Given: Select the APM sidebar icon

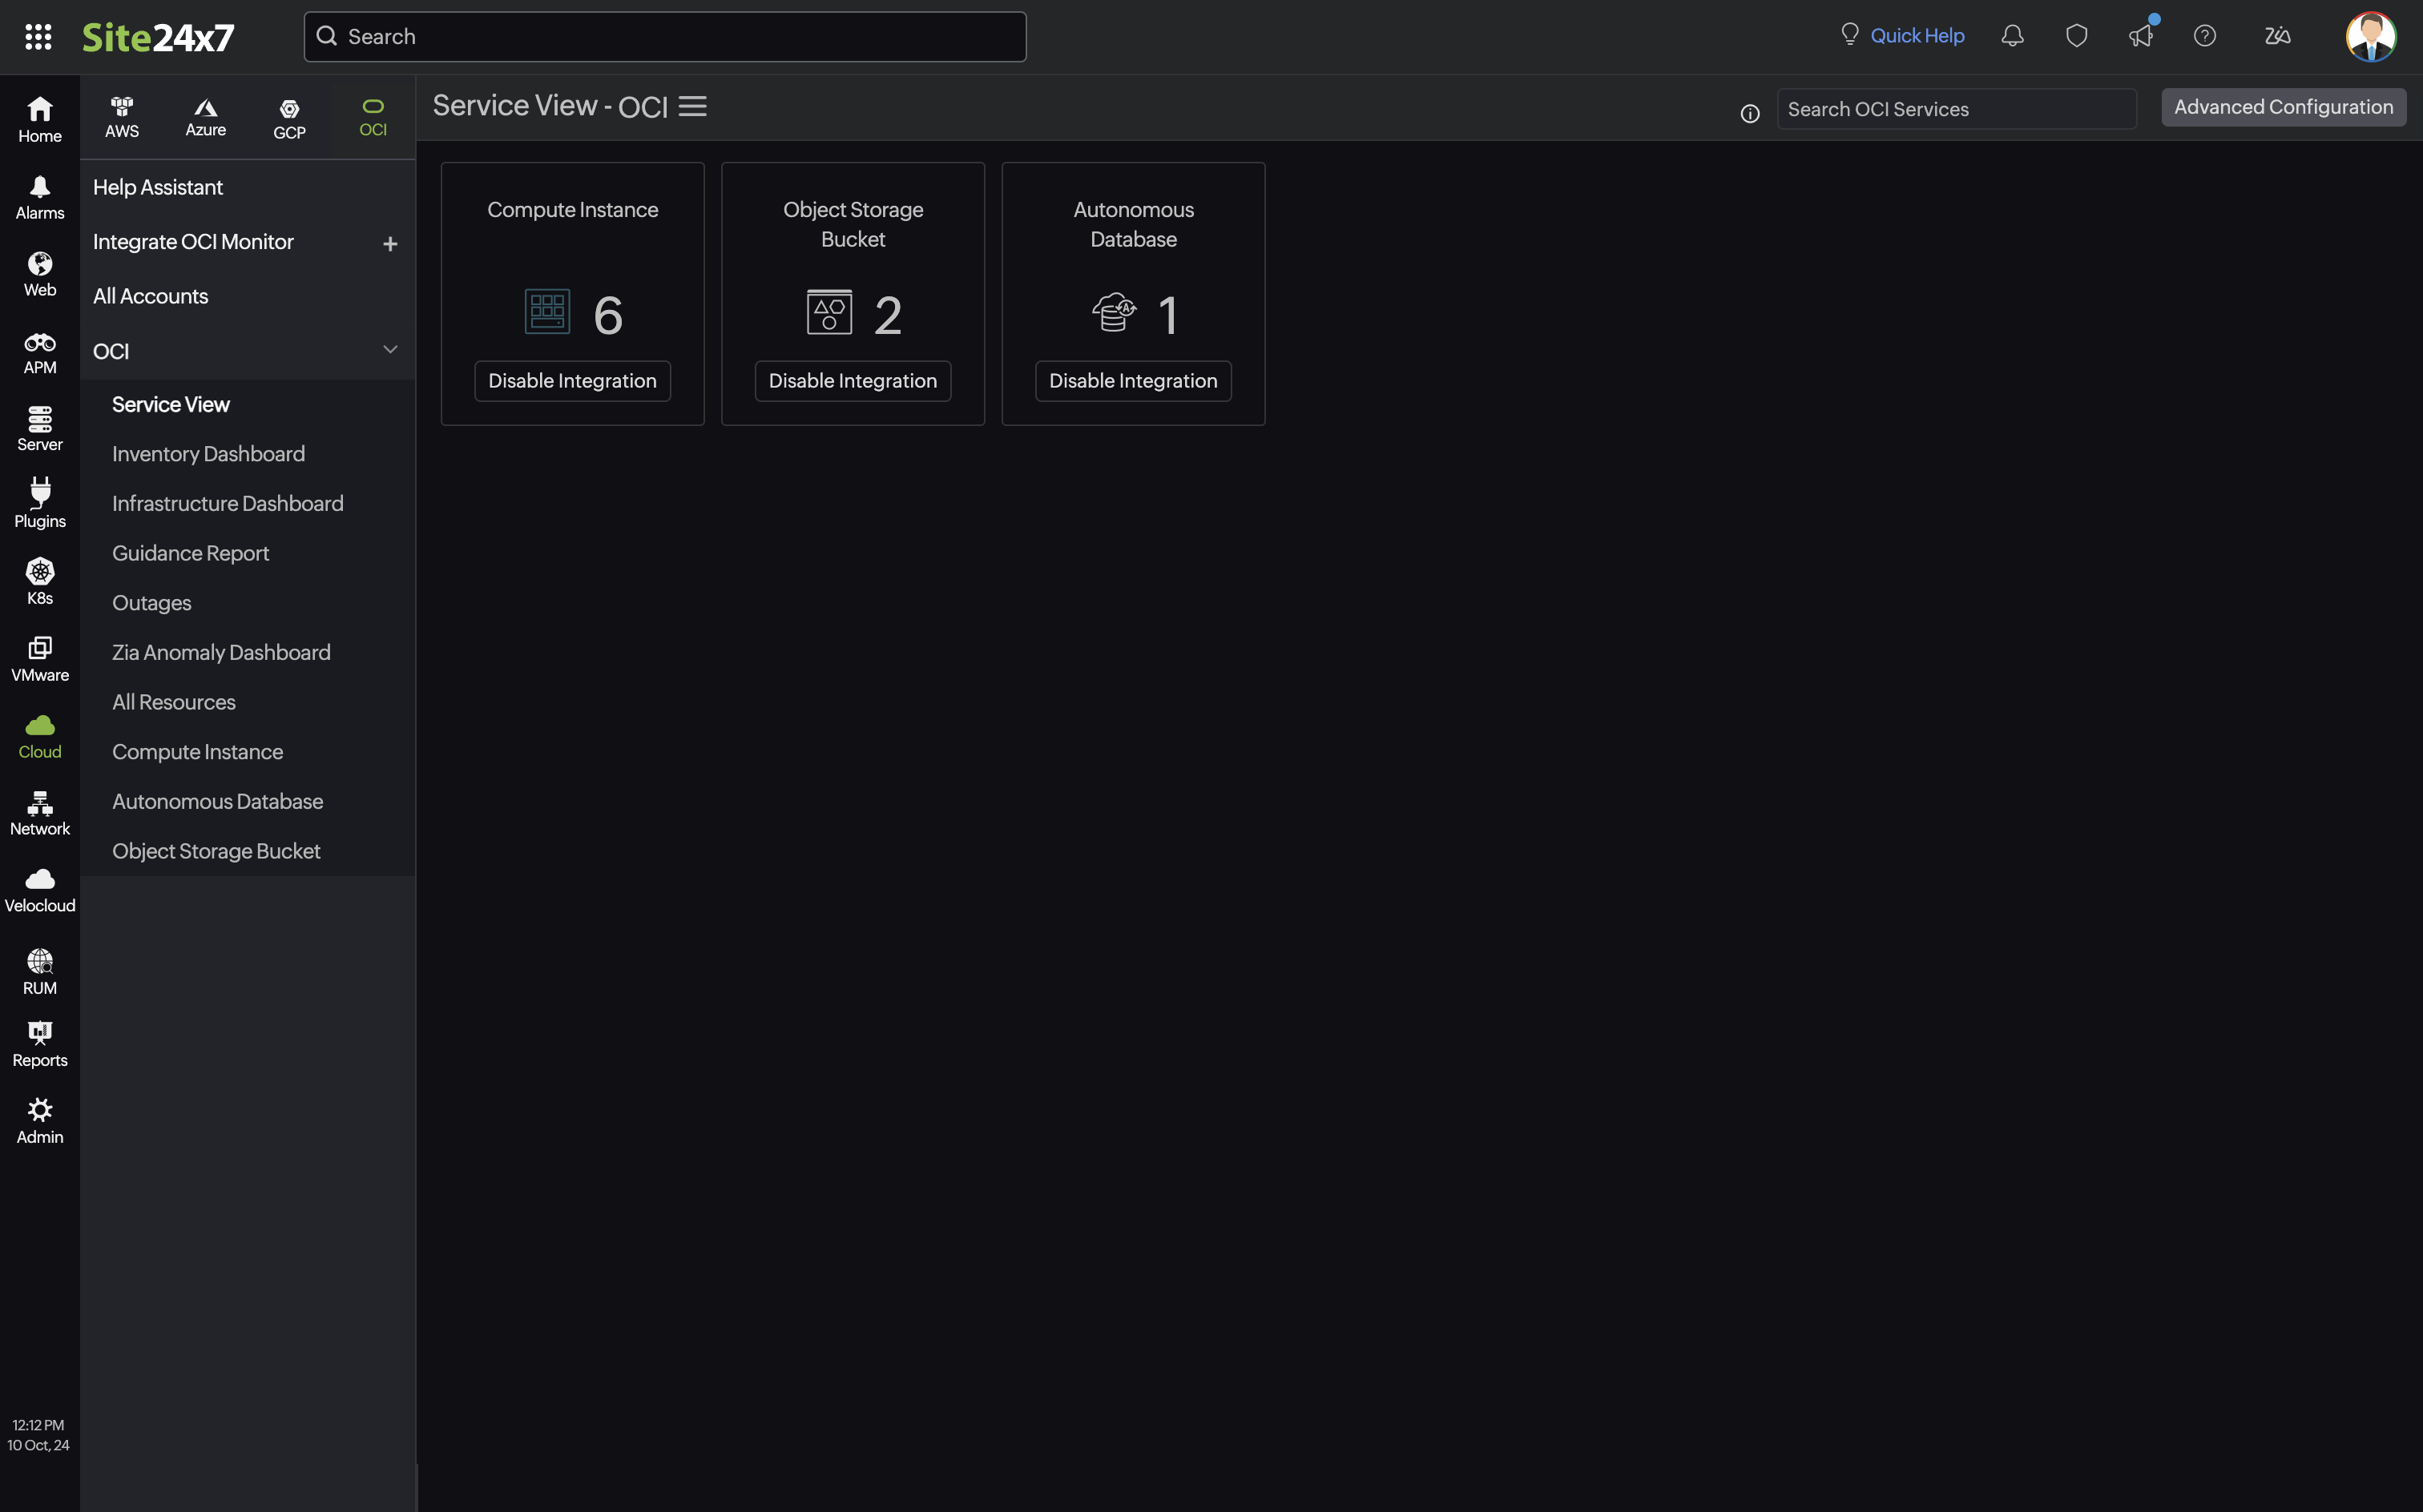Looking at the screenshot, I should 39,350.
